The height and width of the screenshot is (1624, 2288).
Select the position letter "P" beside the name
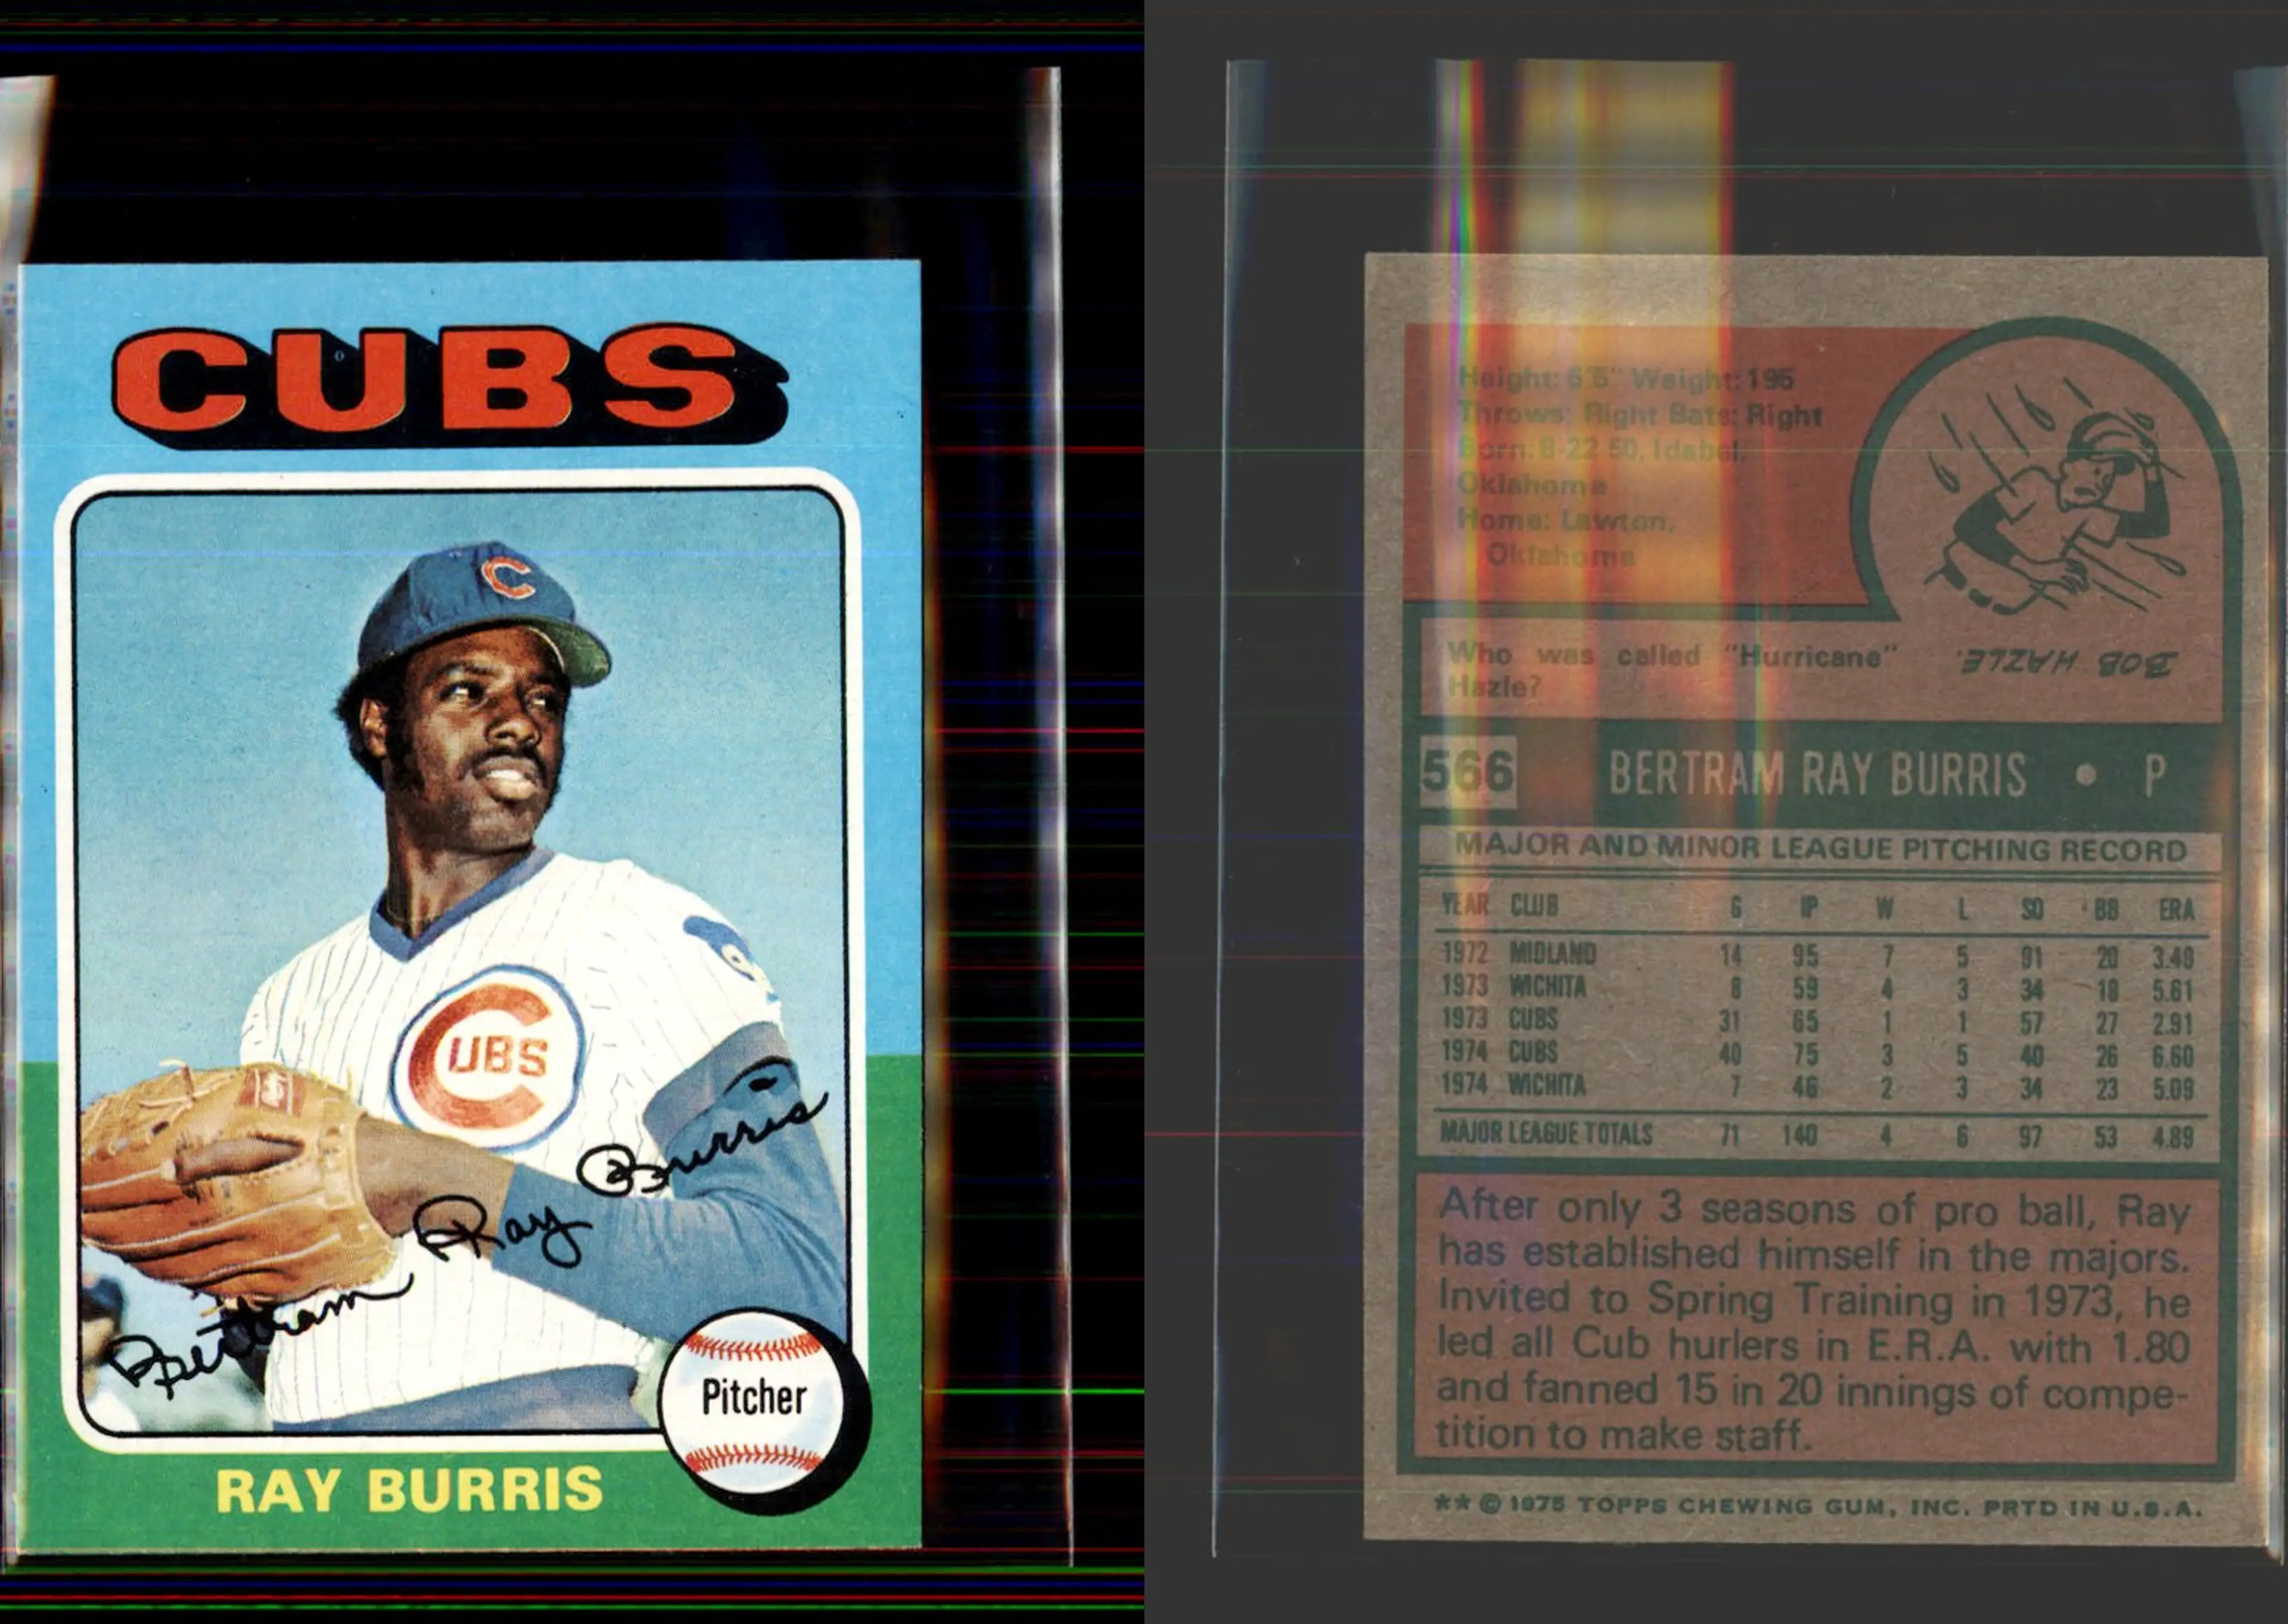2154,777
